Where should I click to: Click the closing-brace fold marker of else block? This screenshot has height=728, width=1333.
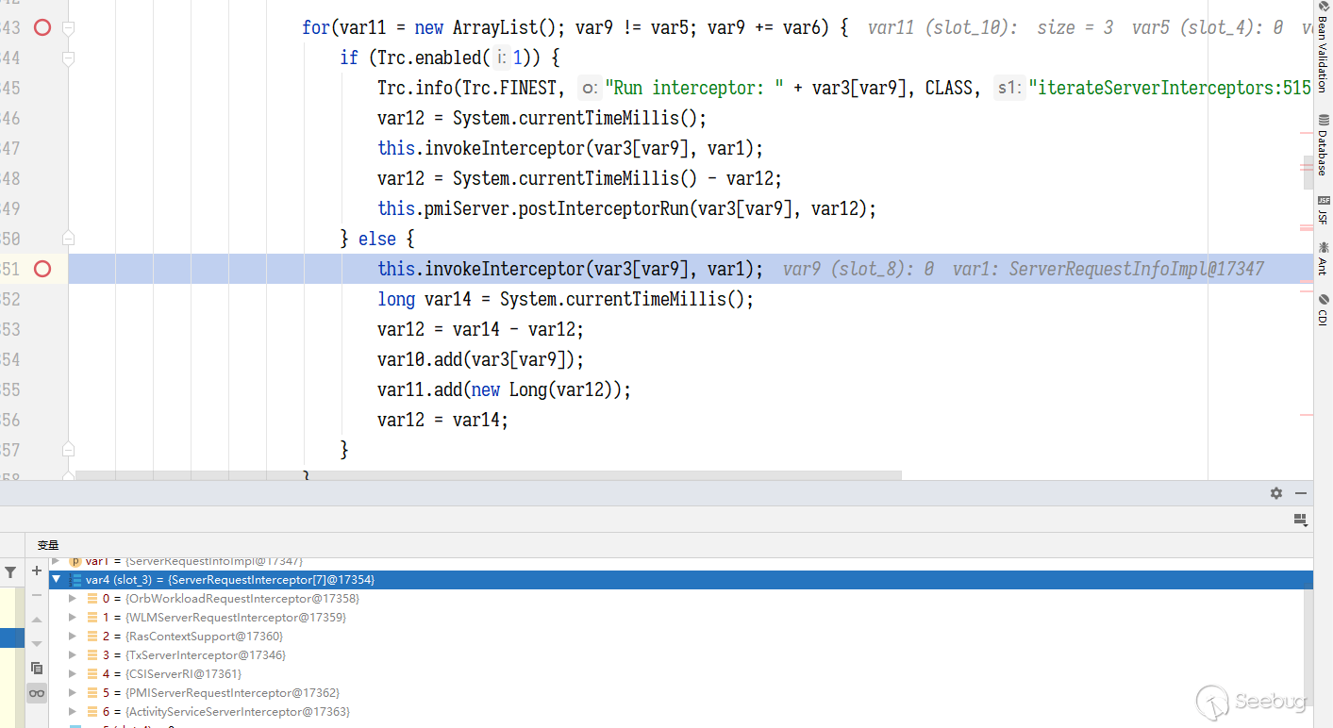(x=68, y=450)
